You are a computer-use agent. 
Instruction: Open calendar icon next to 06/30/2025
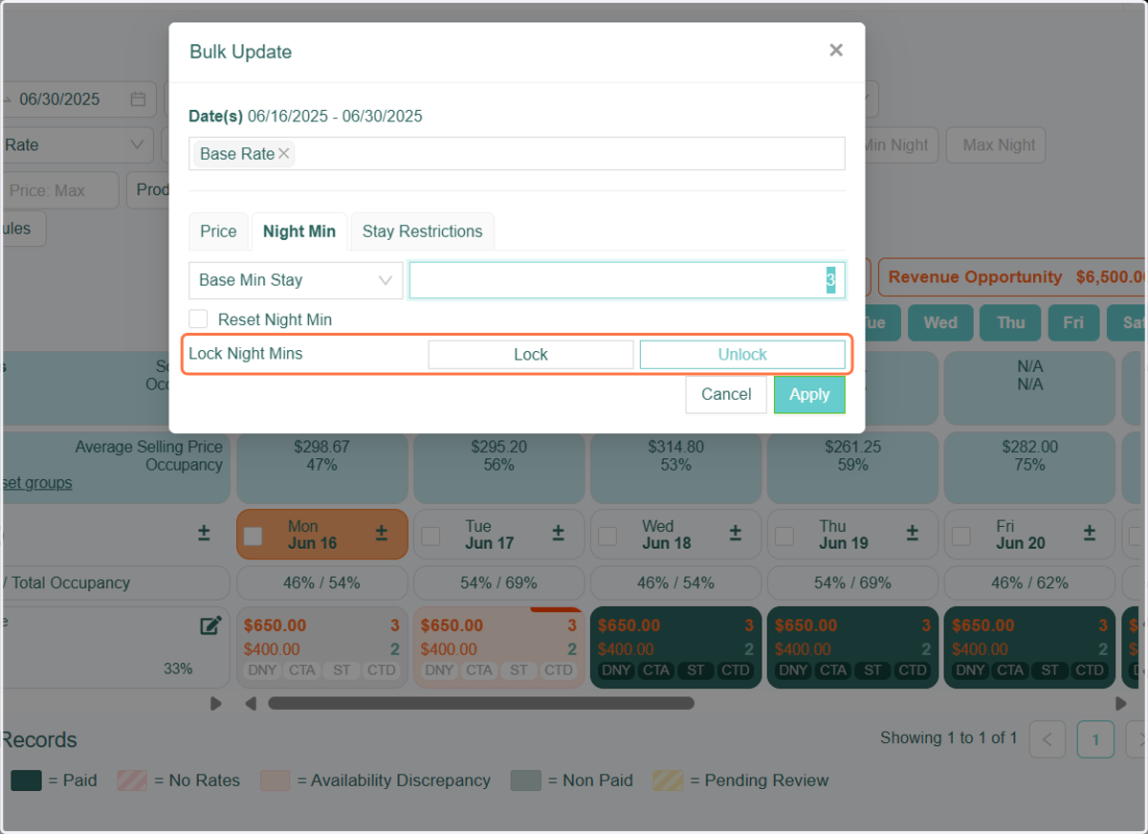pos(138,99)
